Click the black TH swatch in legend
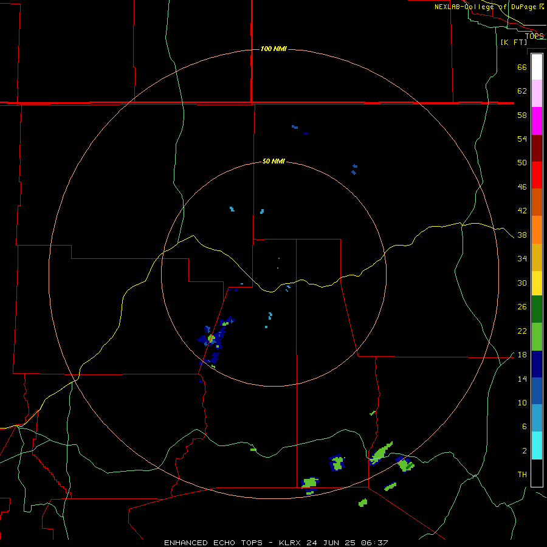 coord(537,473)
